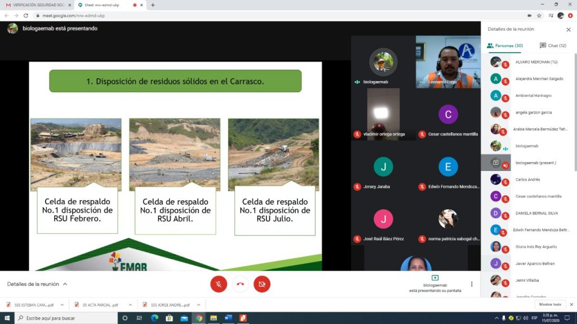Open the SSS JORGE ANDRE...pdf download
Viewport: 577px width, 324px height.
pyautogui.click(x=166, y=305)
